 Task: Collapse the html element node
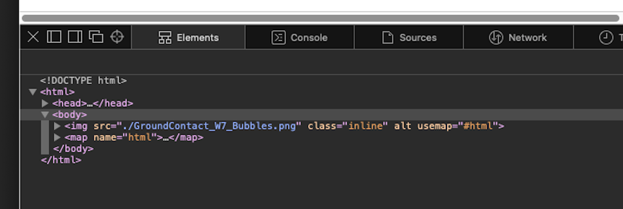33,92
